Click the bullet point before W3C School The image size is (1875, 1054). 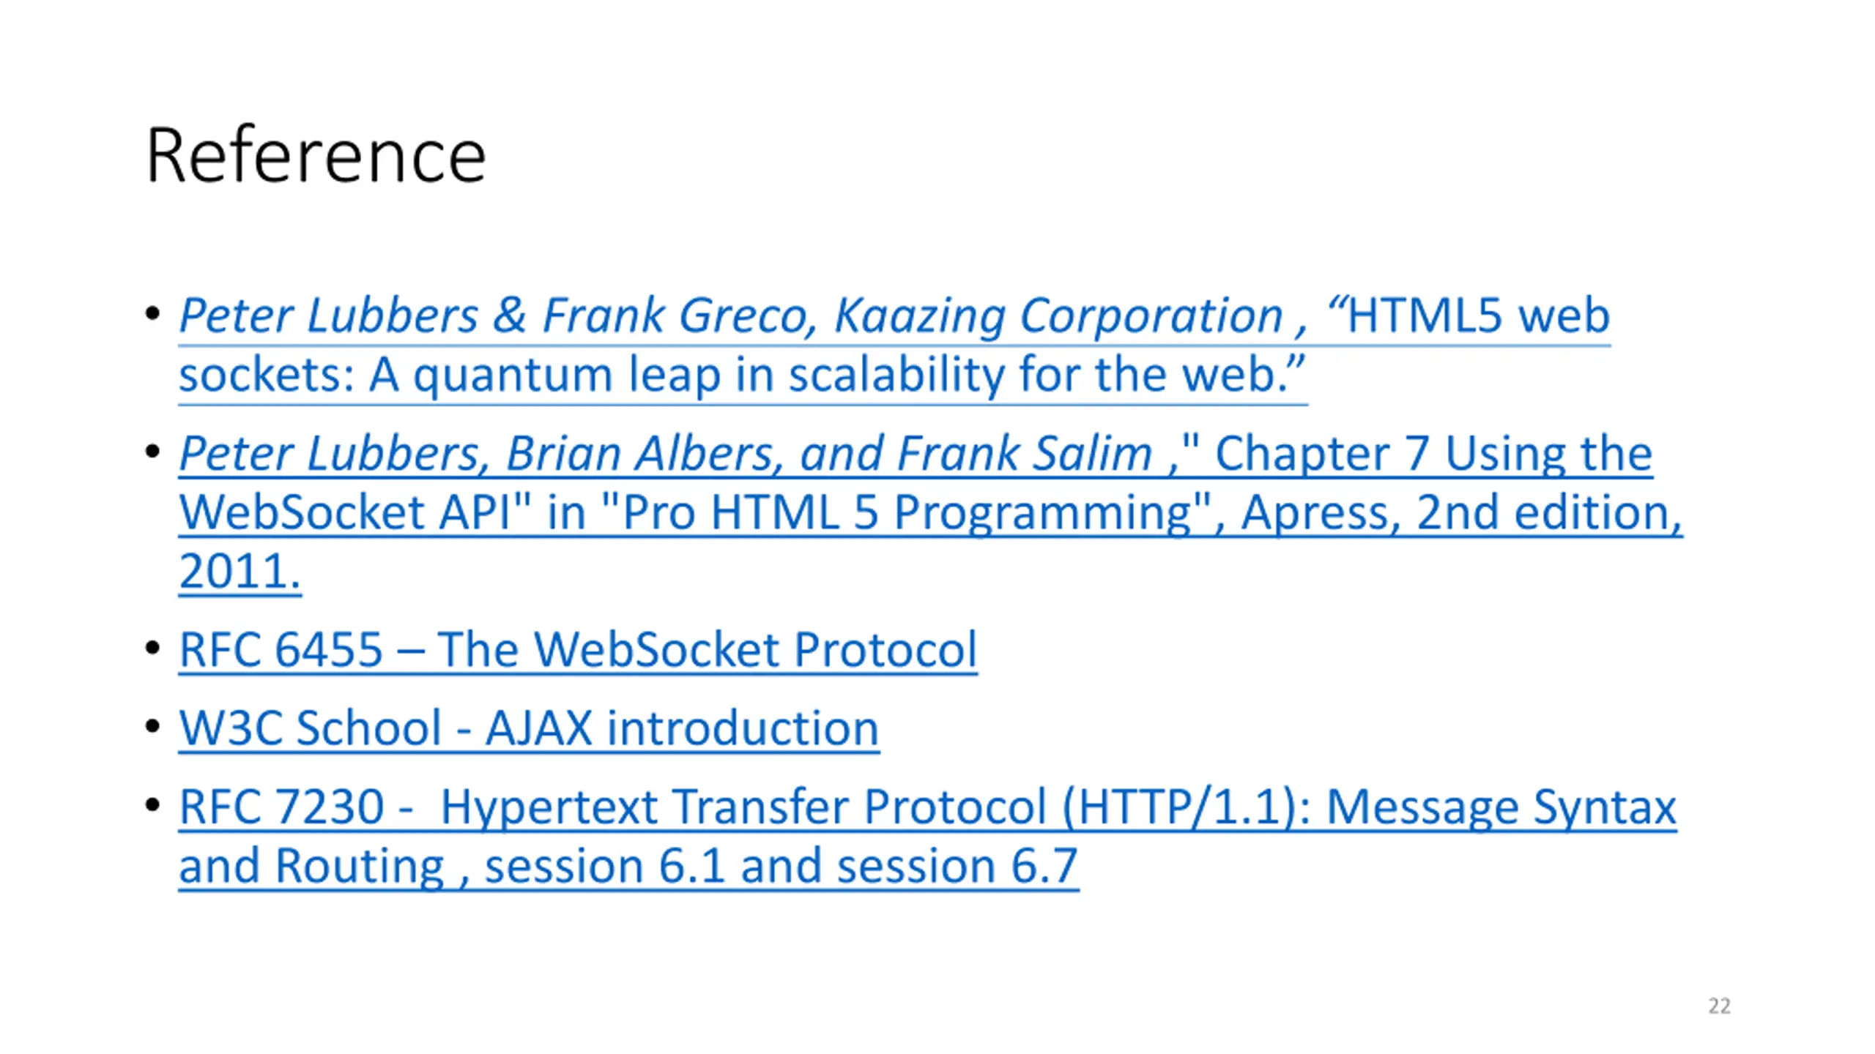click(x=152, y=727)
